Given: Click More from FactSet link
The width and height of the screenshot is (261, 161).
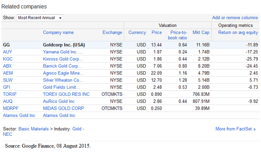Looking at the screenshot, I should (235, 129).
